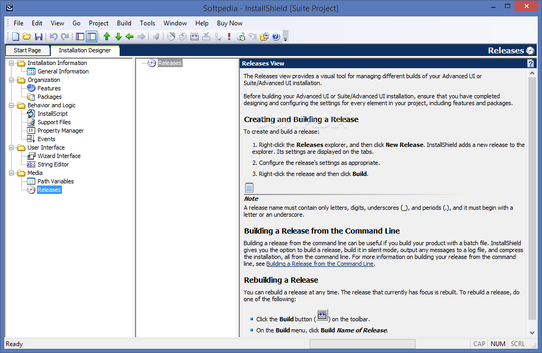Click the red exclamation mark toolbar icon

(229, 36)
